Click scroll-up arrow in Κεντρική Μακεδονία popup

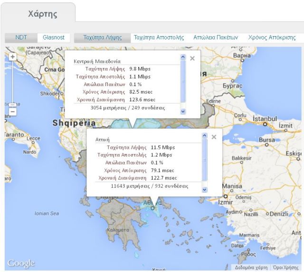click(x=183, y=57)
